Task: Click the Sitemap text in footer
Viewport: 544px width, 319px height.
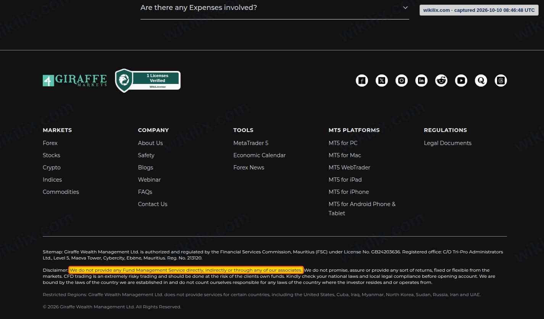Action: [273, 255]
